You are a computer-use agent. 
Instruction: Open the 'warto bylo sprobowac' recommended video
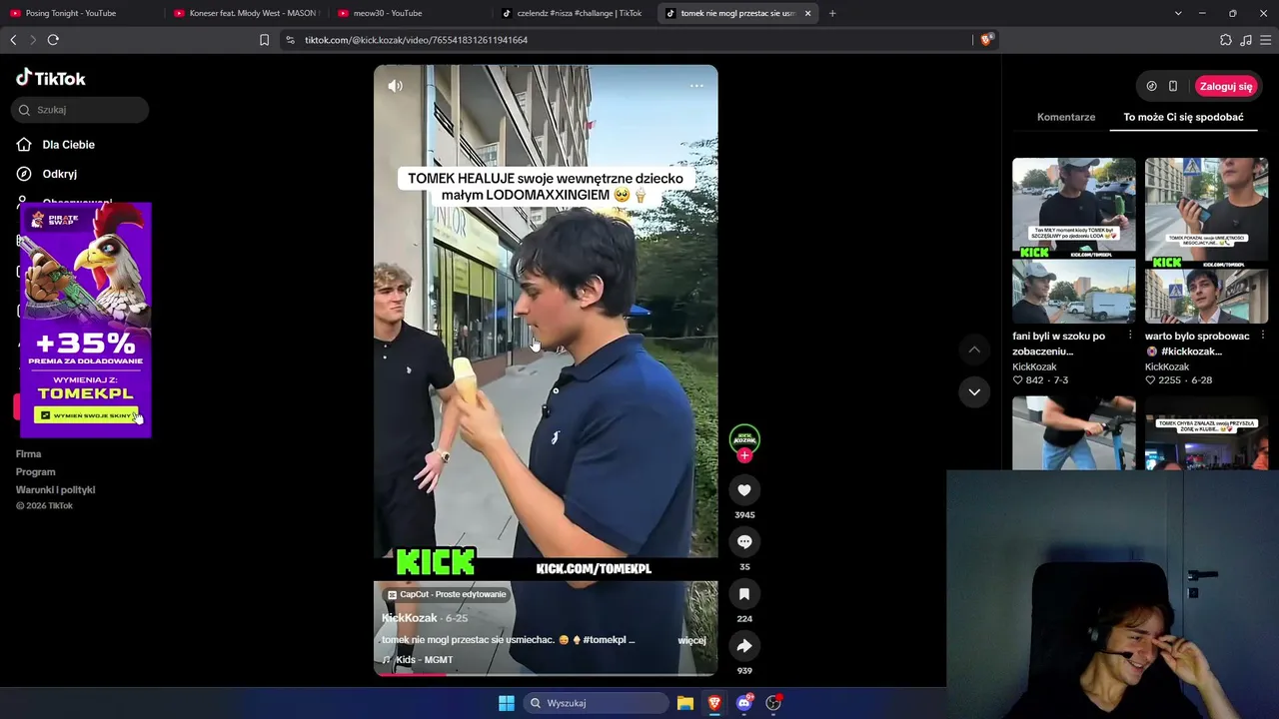point(1206,241)
